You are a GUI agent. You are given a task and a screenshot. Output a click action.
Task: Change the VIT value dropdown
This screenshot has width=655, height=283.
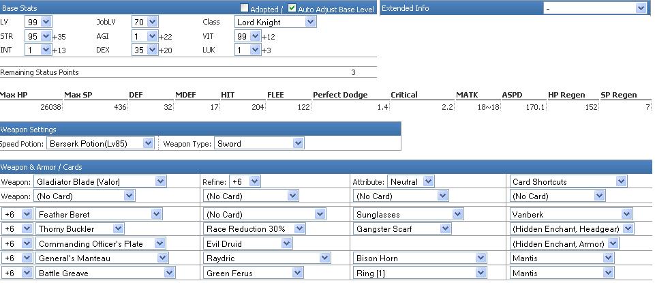[x=248, y=36]
